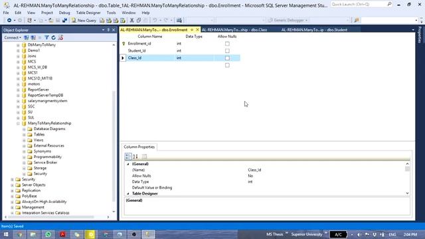Click the Connect Object Explorer plug icon
Image resolution: width=425 pixels, height=239 pixels.
(x=27, y=38)
